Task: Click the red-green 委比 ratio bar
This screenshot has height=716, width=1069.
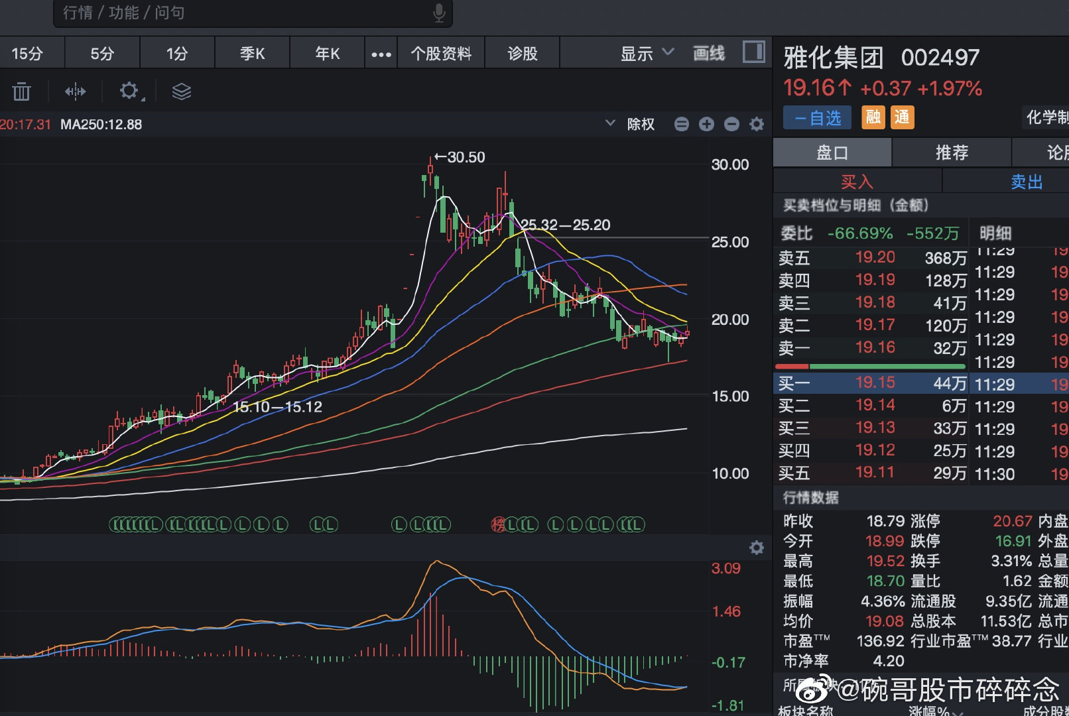Action: [869, 366]
